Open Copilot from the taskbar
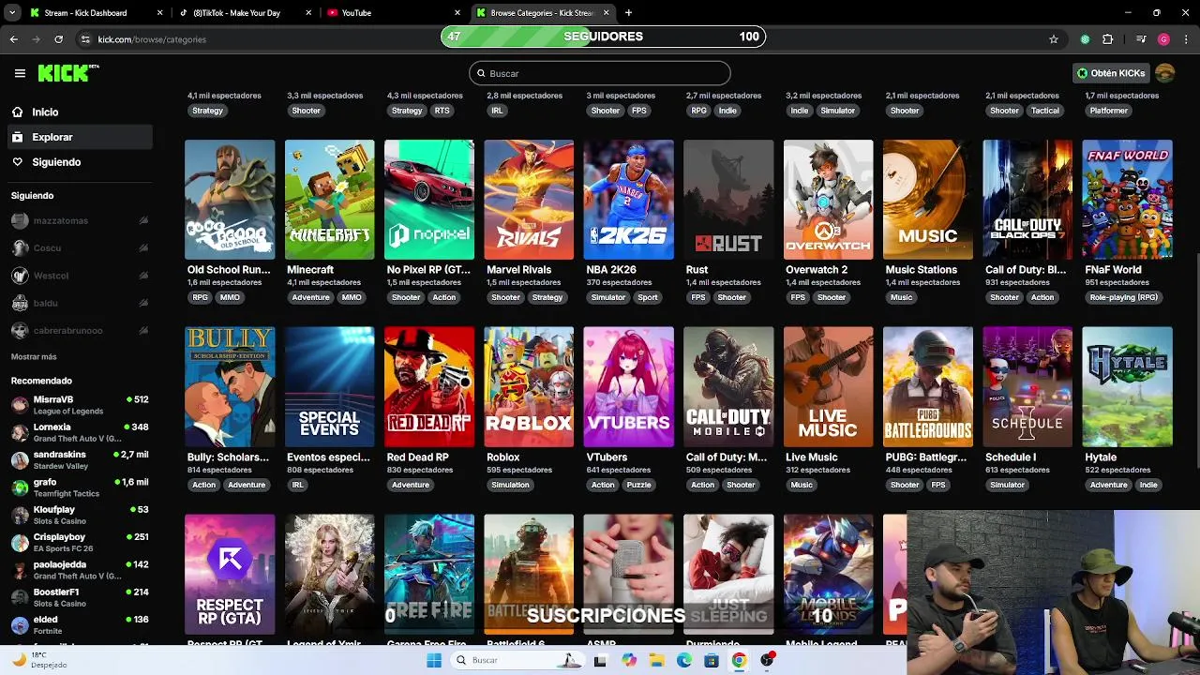The height and width of the screenshot is (675, 1200). pos(629,660)
